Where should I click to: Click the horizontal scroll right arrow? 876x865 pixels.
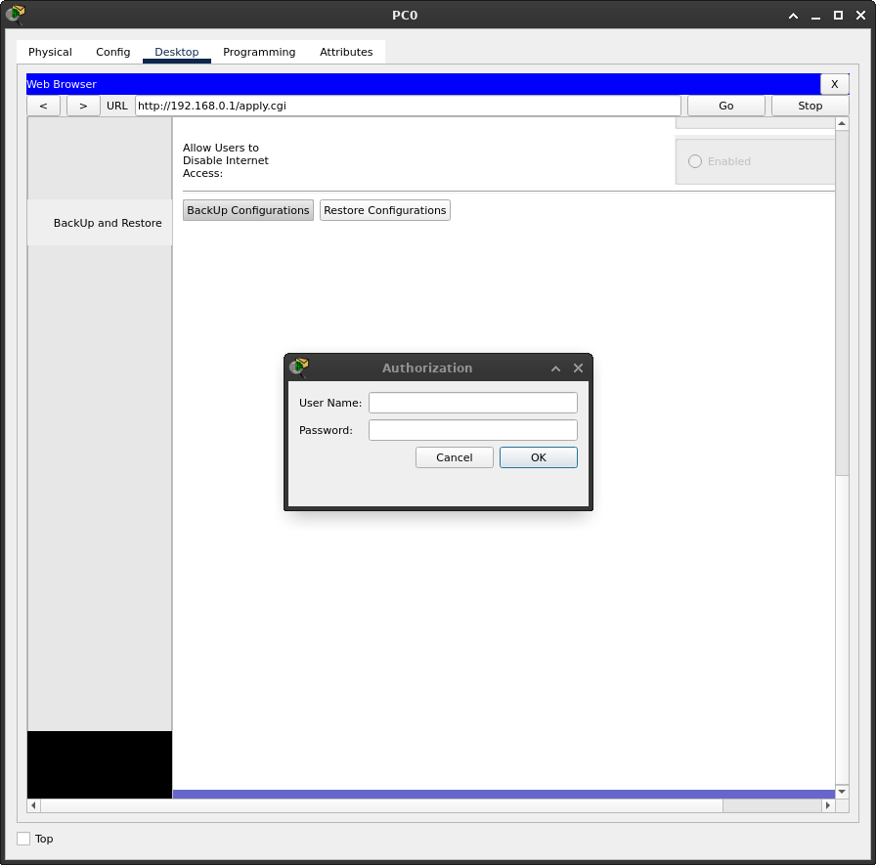coord(828,805)
